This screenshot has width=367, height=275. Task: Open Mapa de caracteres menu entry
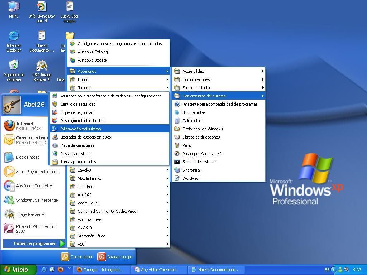click(x=110, y=145)
